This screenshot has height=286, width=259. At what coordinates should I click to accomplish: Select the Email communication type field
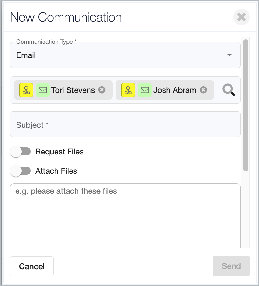pos(125,55)
